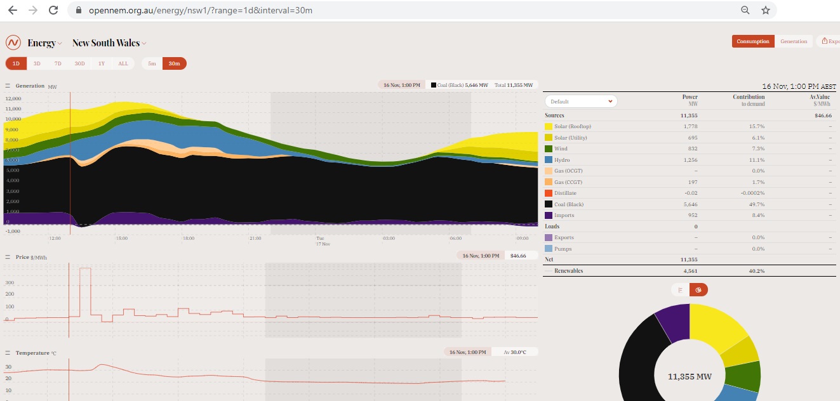
Task: Collapse the Price chart hamburger icon
Action: click(x=8, y=257)
